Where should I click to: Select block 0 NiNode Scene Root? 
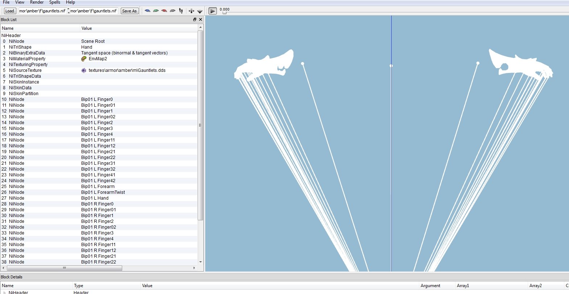click(x=99, y=41)
